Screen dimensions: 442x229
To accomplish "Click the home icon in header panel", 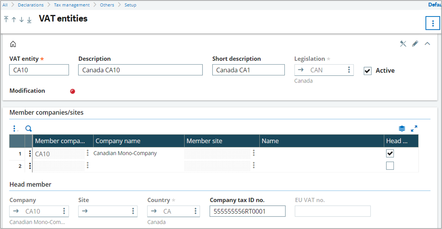I will click(13, 44).
